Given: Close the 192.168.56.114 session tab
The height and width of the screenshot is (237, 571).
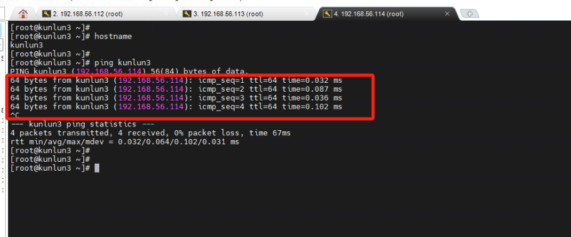Looking at the screenshot, I should (x=447, y=14).
